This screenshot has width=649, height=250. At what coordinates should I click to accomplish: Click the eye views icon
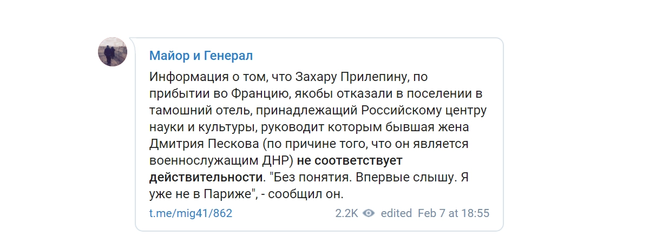[369, 213]
